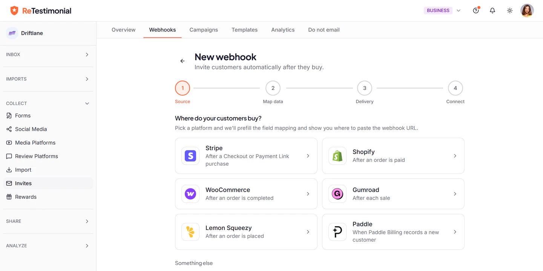The height and width of the screenshot is (271, 543).
Task: Open the Analytics tab
Action: [283, 30]
